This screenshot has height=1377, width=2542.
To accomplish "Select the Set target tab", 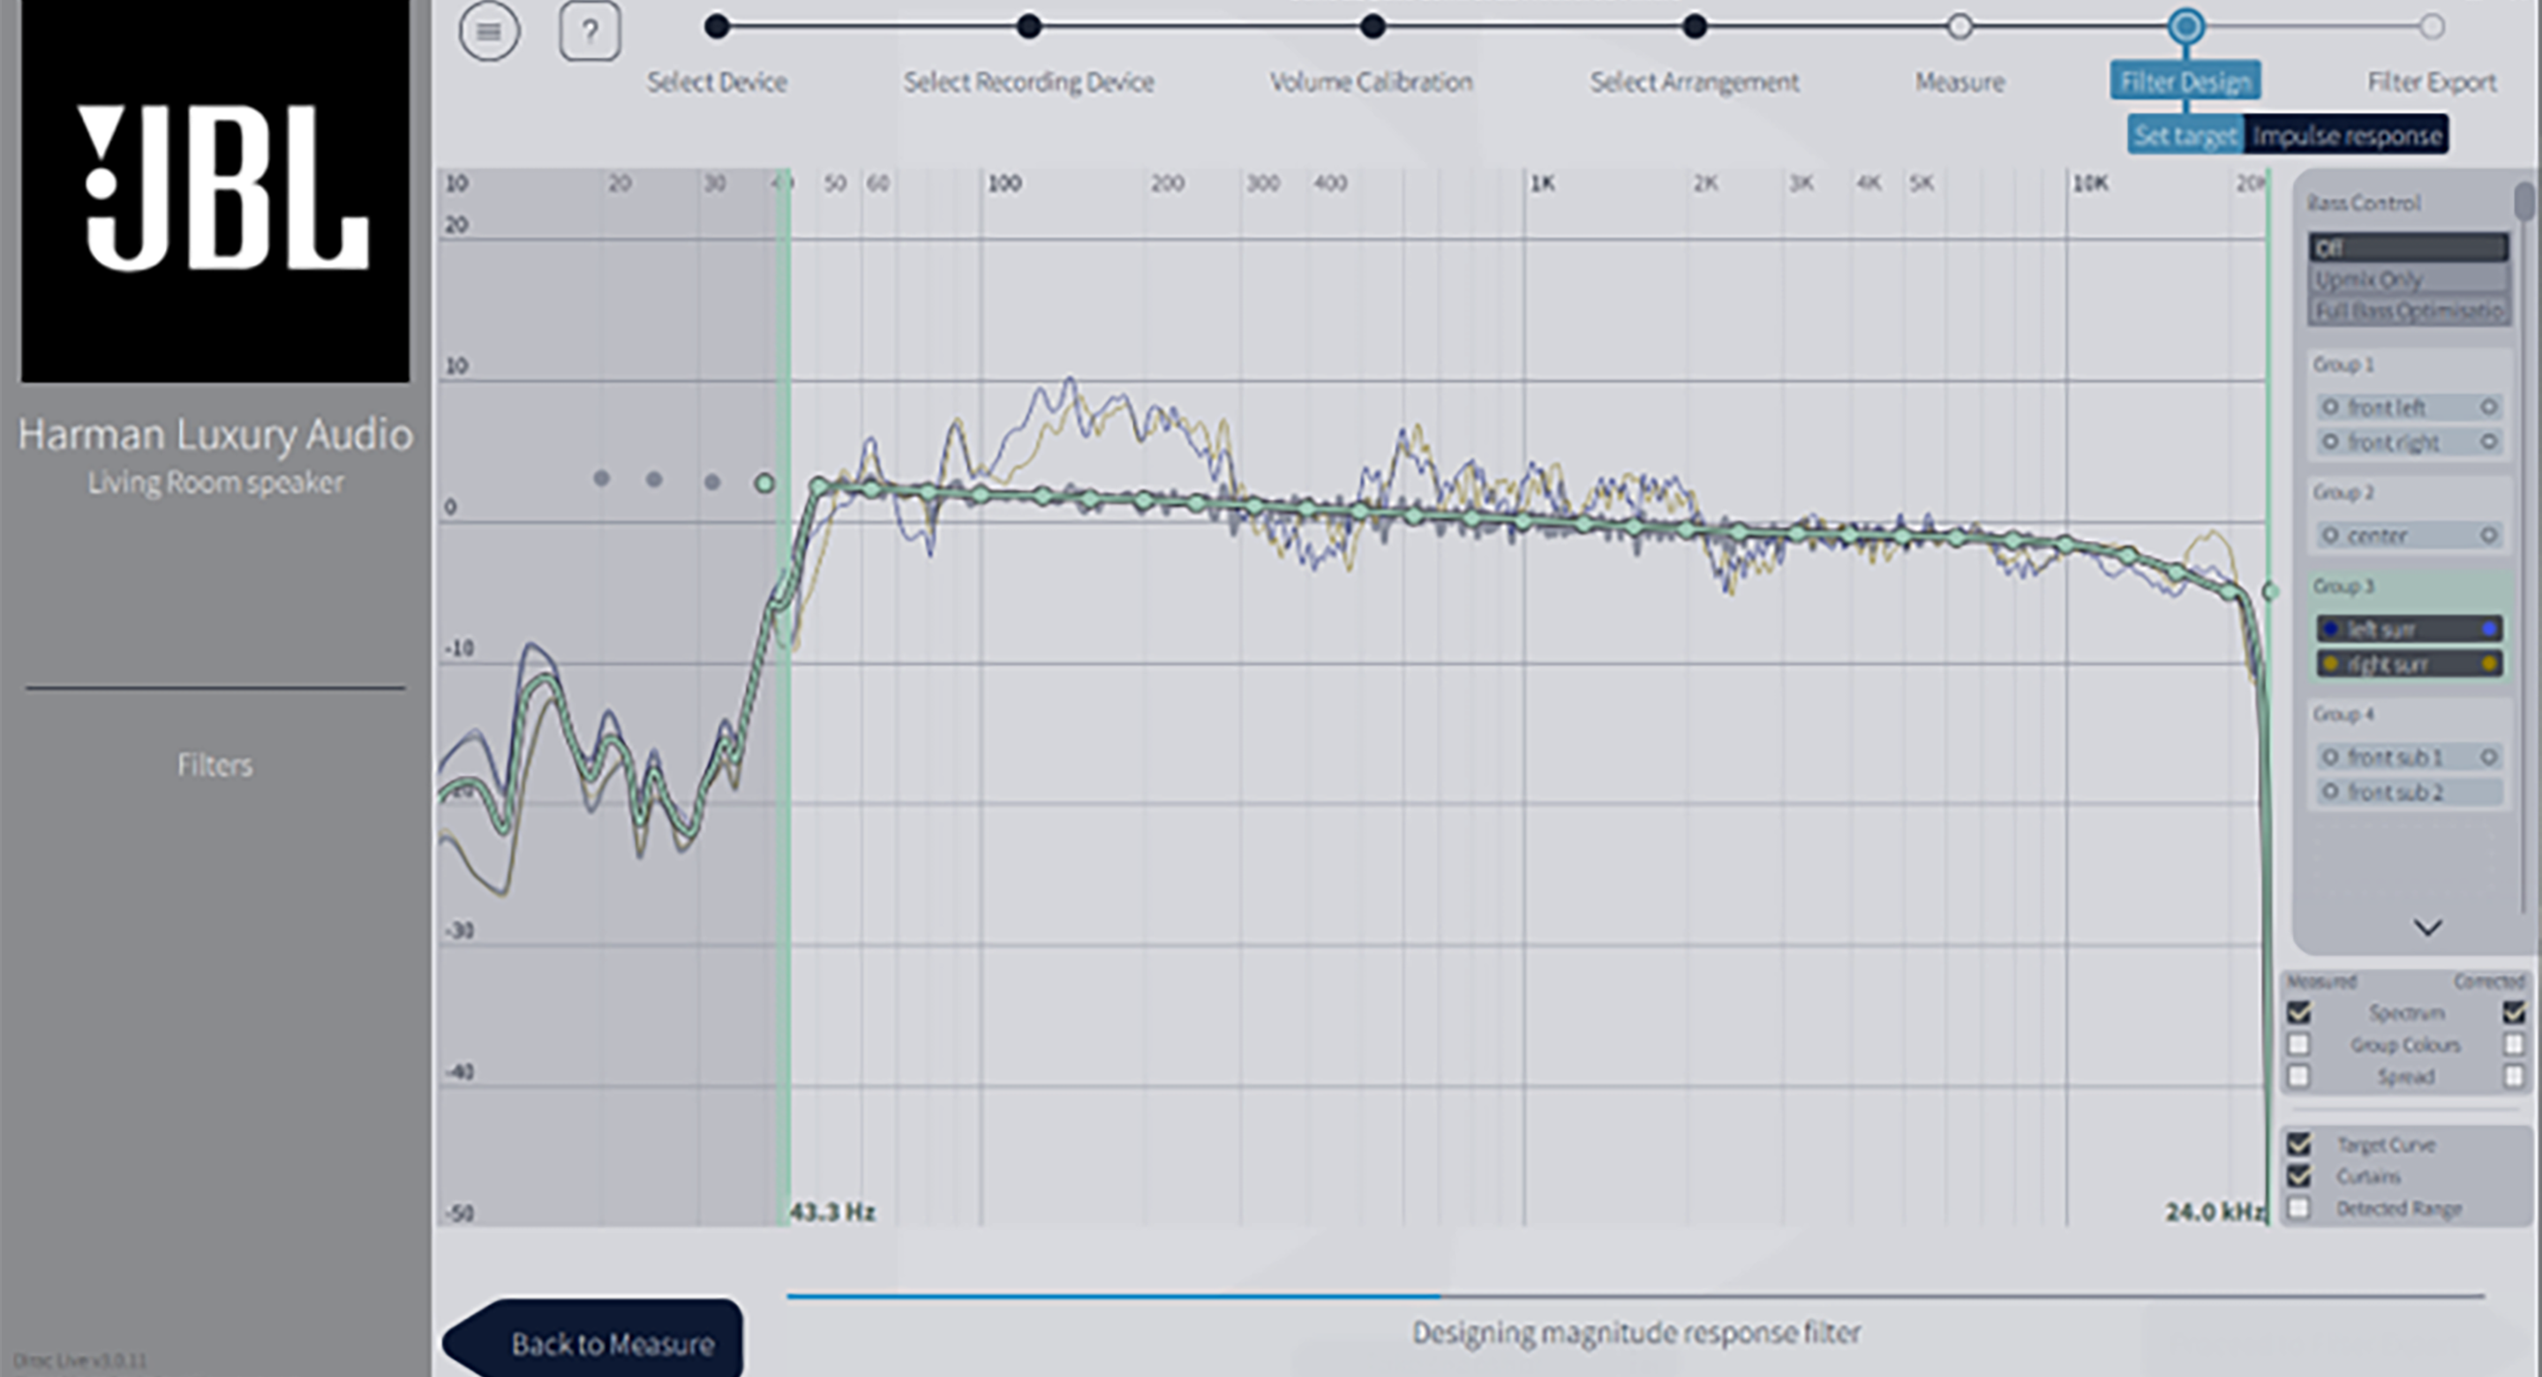I will pos(2185,135).
